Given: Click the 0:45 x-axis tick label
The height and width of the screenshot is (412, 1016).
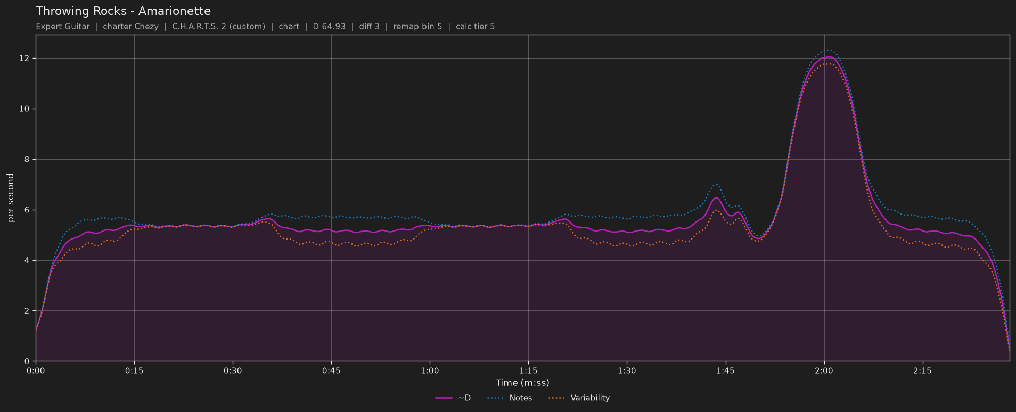Looking at the screenshot, I should tap(331, 370).
